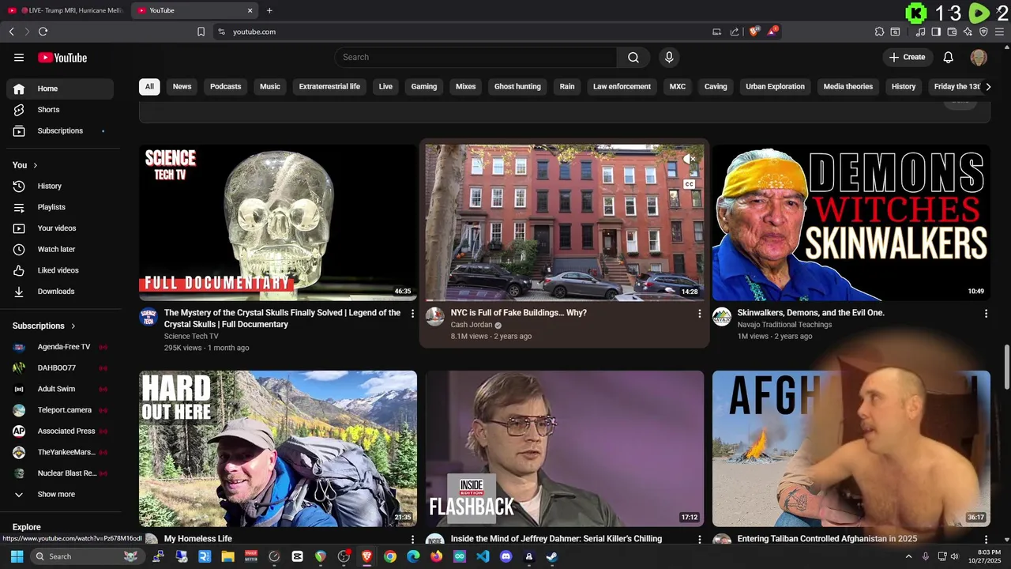
Task: Click the page vertical scrollbar thumb
Action: tap(1006, 366)
